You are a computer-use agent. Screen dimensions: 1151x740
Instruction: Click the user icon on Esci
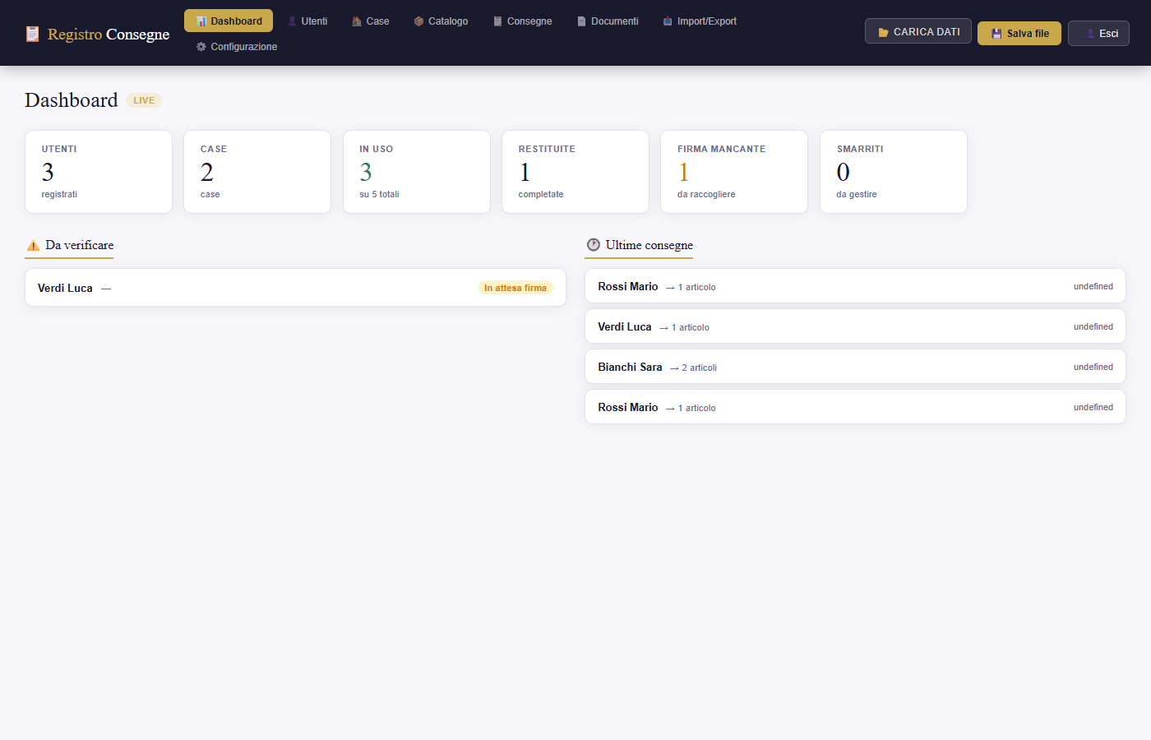pyautogui.click(x=1090, y=34)
